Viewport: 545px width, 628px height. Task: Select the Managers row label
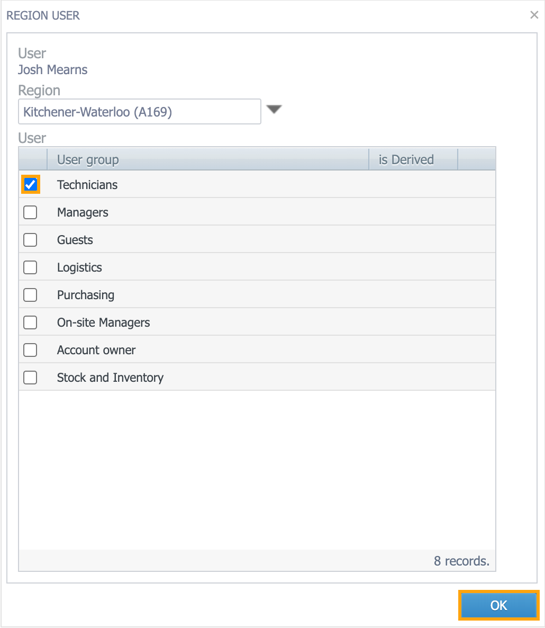[x=83, y=212]
